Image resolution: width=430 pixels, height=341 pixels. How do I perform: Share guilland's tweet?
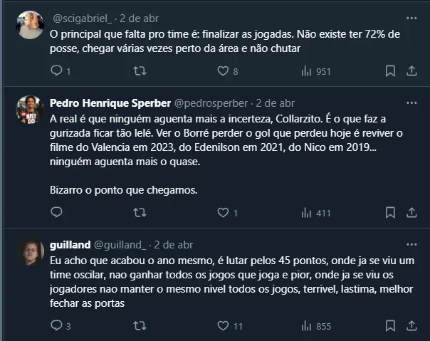tap(411, 326)
